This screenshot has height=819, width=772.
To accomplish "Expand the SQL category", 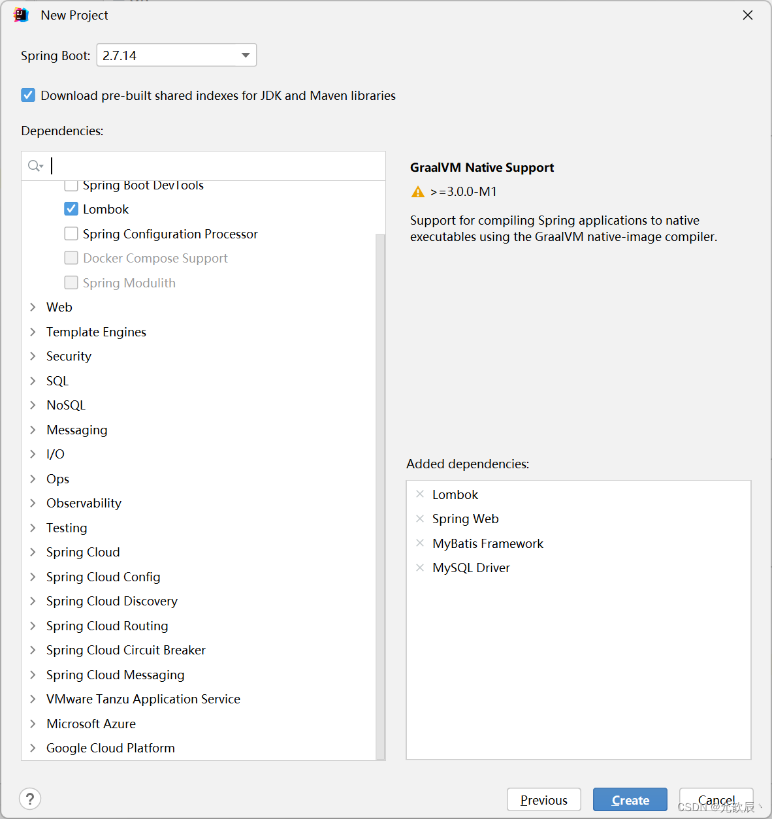I will (x=33, y=381).
